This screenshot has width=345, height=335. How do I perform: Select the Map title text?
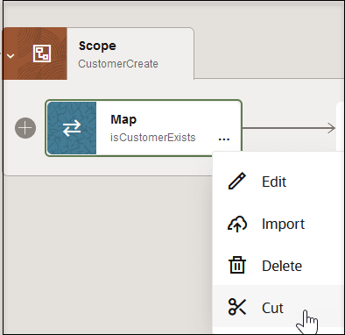[123, 119]
